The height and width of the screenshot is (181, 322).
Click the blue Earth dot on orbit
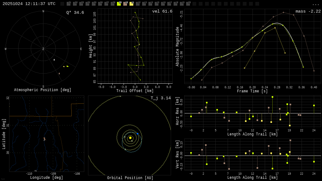point(137,134)
